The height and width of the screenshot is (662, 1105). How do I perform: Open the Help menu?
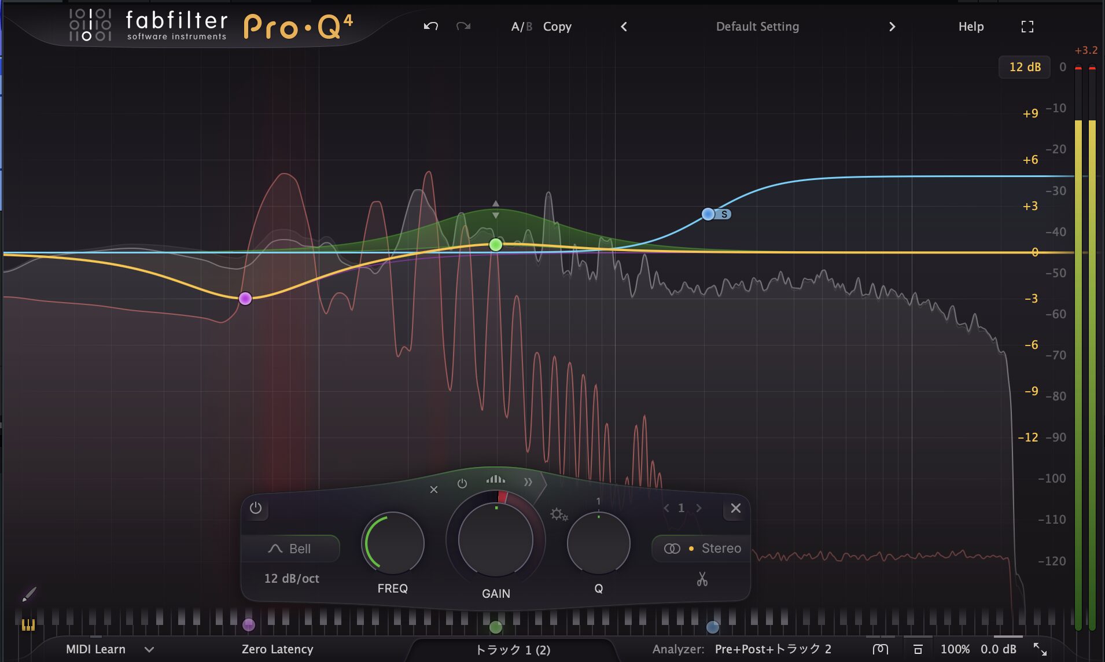971,27
